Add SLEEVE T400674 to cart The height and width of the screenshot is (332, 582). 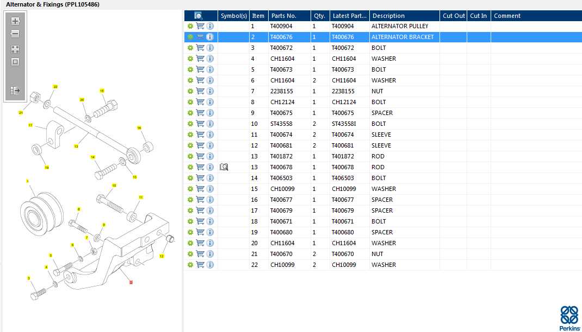200,135
